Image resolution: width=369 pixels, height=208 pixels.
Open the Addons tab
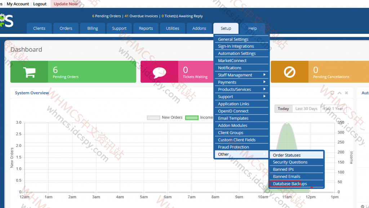coord(199,28)
